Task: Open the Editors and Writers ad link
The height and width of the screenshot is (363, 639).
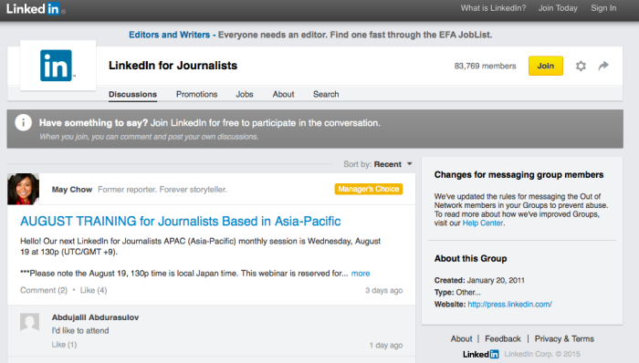Action: (x=169, y=35)
